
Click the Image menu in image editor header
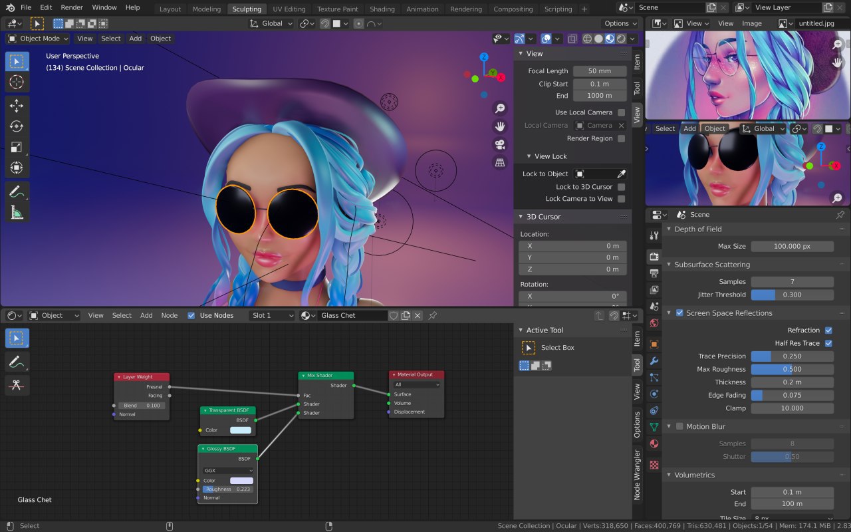752,23
